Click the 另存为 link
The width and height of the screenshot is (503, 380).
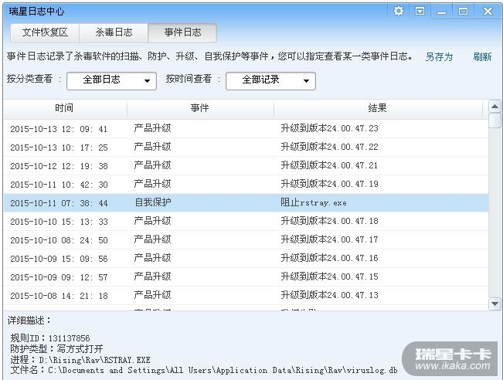point(439,57)
